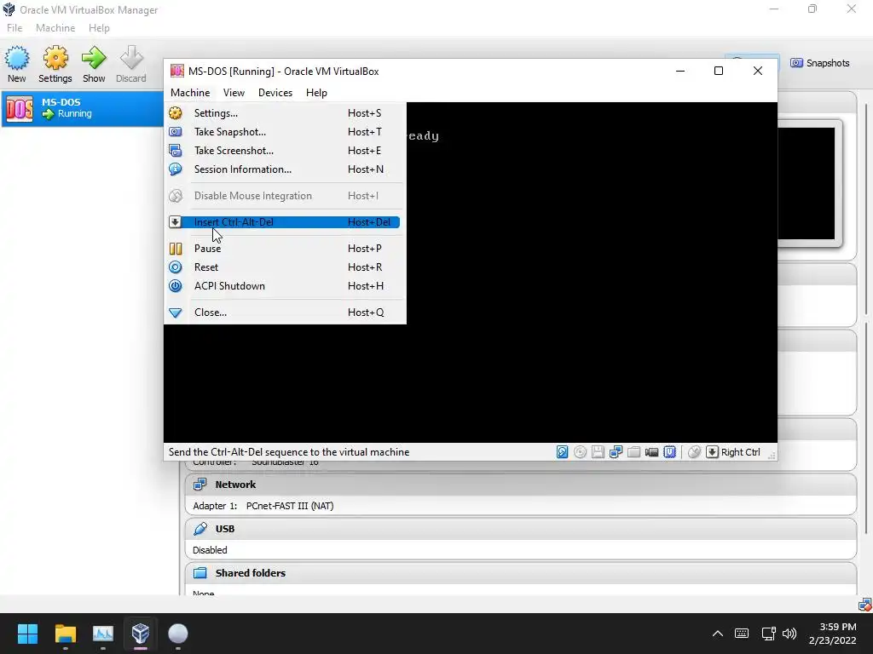
Task: Open File menu in VirtualBox Manager
Action: (14, 28)
